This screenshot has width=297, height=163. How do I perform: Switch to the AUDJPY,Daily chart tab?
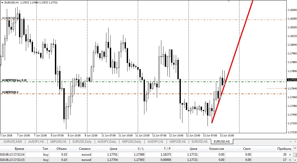107,141
